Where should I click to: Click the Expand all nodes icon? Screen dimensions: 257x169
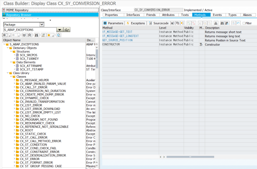pyautogui.click(x=24, y=35)
